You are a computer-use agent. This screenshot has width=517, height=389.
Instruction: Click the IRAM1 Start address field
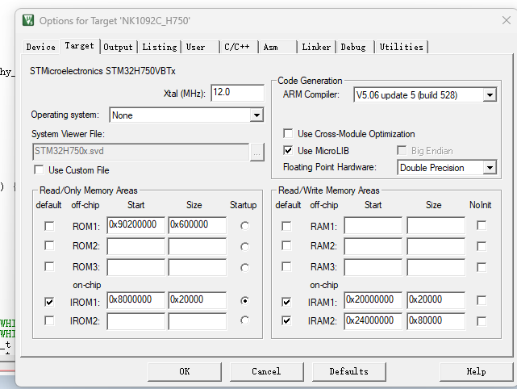pyautogui.click(x=373, y=300)
